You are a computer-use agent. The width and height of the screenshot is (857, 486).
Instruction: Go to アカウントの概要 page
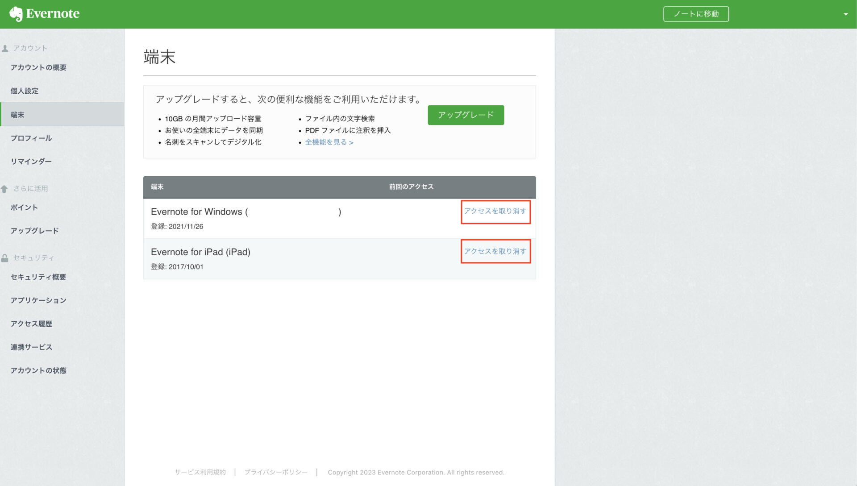pos(39,67)
